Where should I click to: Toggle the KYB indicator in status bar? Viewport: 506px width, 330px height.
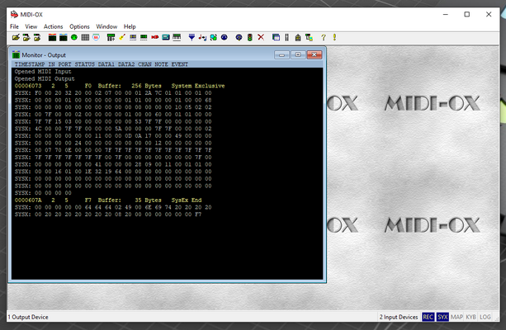click(x=471, y=317)
